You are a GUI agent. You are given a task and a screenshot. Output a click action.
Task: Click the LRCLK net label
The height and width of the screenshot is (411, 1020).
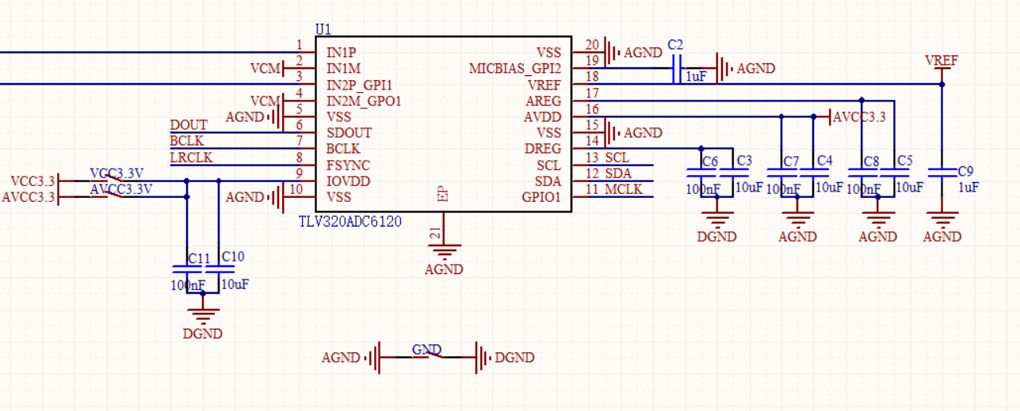click(191, 158)
